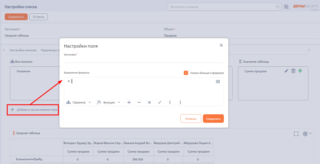Clear the command field with the x icon
This screenshot has width=320, height=164.
pyautogui.click(x=277, y=7)
